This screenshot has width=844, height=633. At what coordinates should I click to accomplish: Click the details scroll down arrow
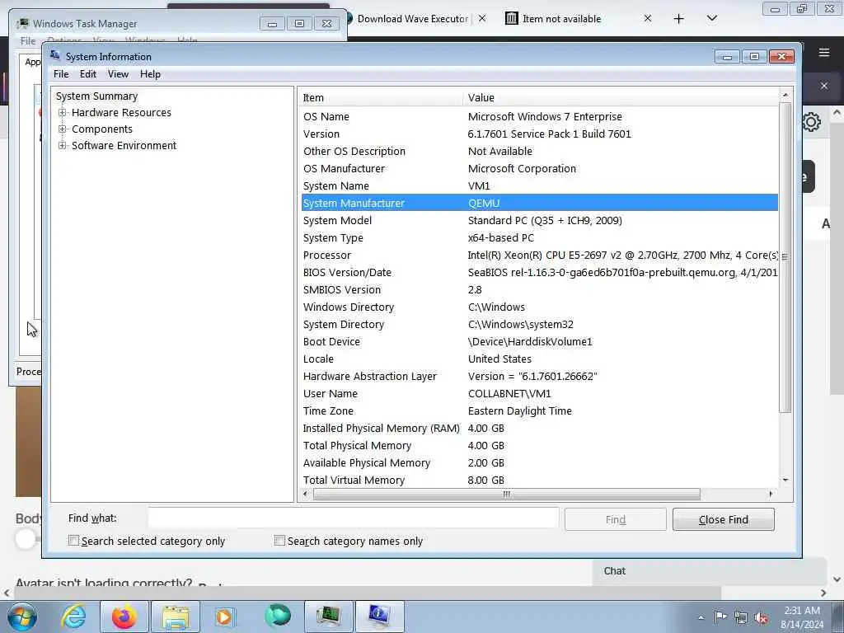785,480
